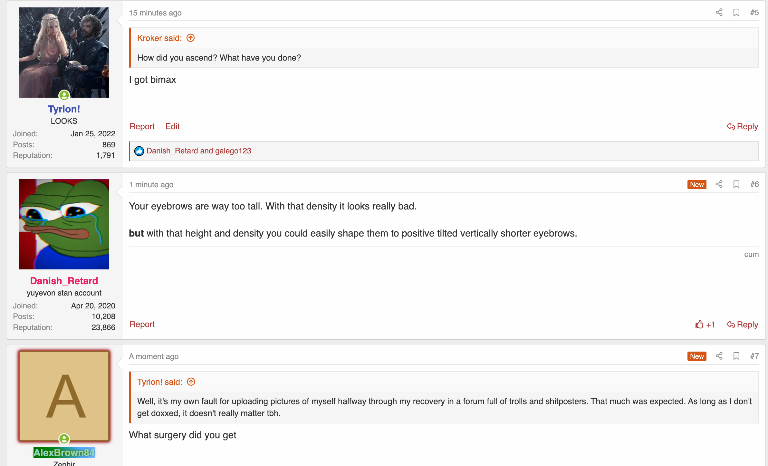
Task: View who liked: Danish_Retard and galego123
Action: pos(199,151)
